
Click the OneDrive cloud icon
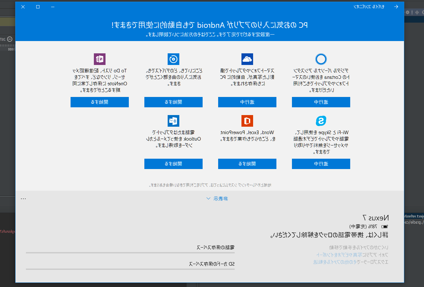[x=247, y=59]
